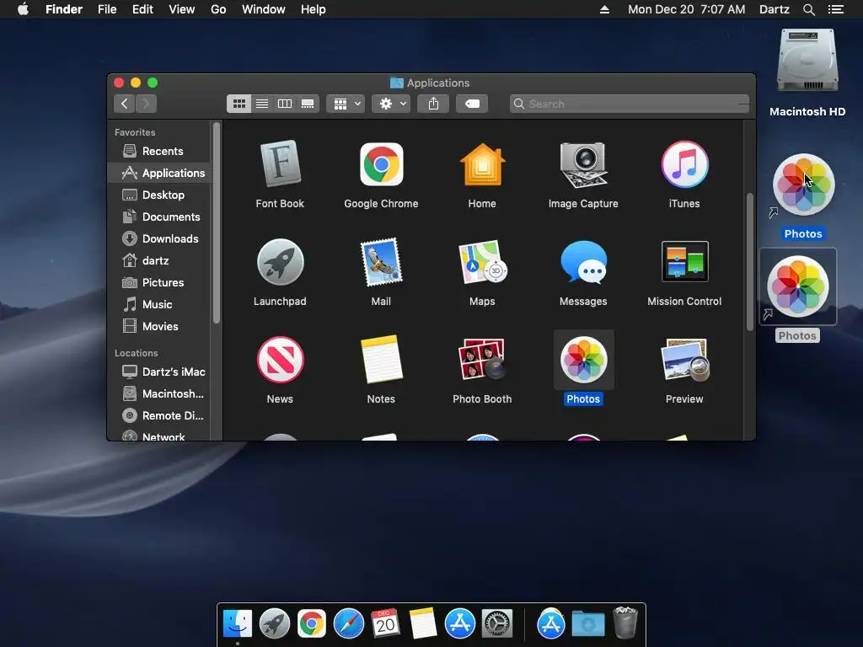Open the Apple menu
This screenshot has width=863, height=647.
[x=23, y=9]
